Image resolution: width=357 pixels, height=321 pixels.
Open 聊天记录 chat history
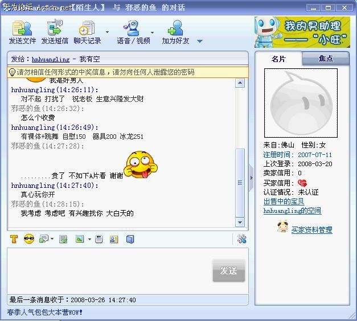[x=87, y=32]
